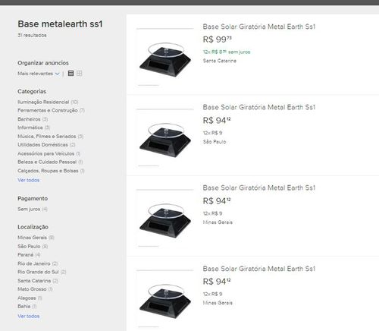Image resolution: width=379 pixels, height=331 pixels.
Task: Open Ver todos under Localização
Action: click(x=29, y=316)
